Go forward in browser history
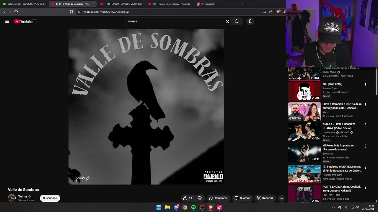The height and width of the screenshot is (212, 378). coord(10,12)
